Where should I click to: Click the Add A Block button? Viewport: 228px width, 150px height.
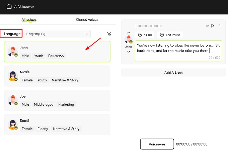click(173, 73)
